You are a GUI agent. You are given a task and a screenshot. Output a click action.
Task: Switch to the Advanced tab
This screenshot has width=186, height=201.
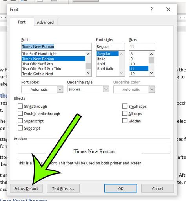click(45, 22)
